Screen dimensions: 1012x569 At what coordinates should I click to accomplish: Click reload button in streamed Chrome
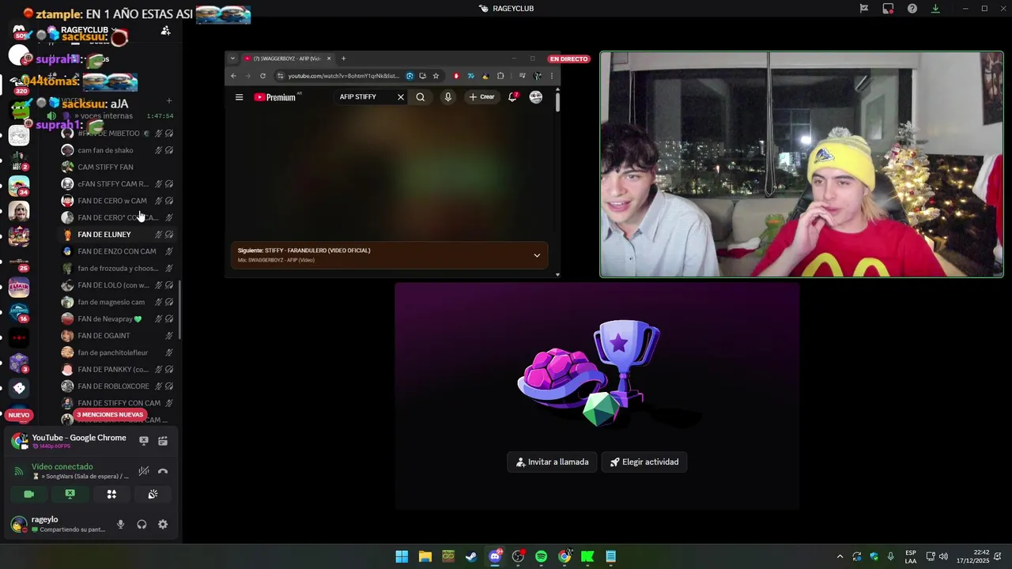pos(262,76)
